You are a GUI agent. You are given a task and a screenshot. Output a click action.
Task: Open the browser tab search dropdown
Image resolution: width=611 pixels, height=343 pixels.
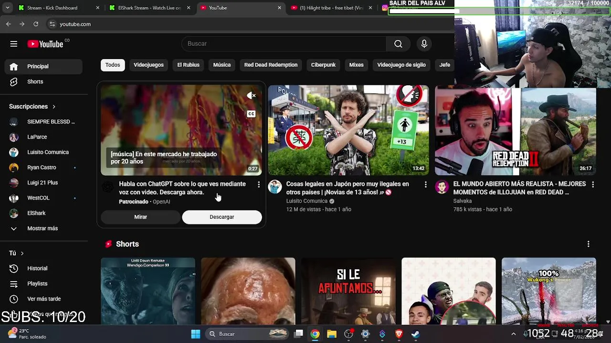[7, 8]
